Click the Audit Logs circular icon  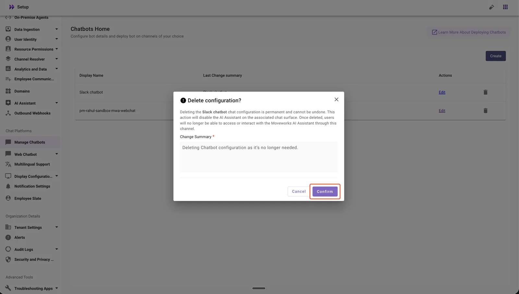(8, 249)
